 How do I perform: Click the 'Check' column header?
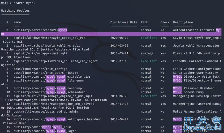(165, 22)
